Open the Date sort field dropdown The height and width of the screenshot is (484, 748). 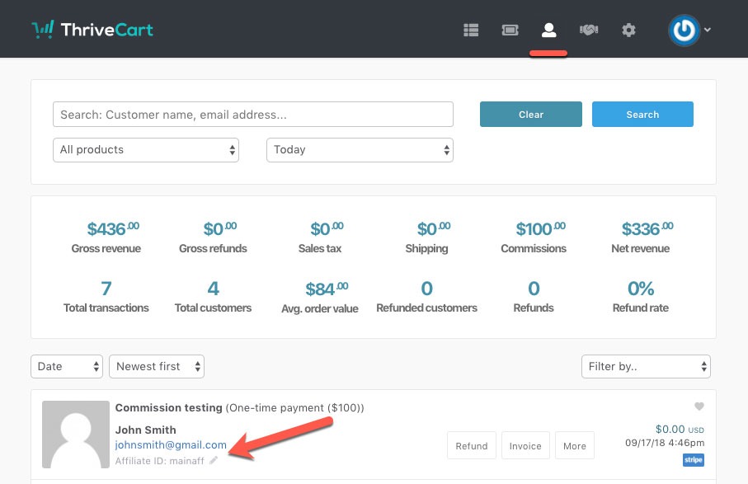point(68,367)
